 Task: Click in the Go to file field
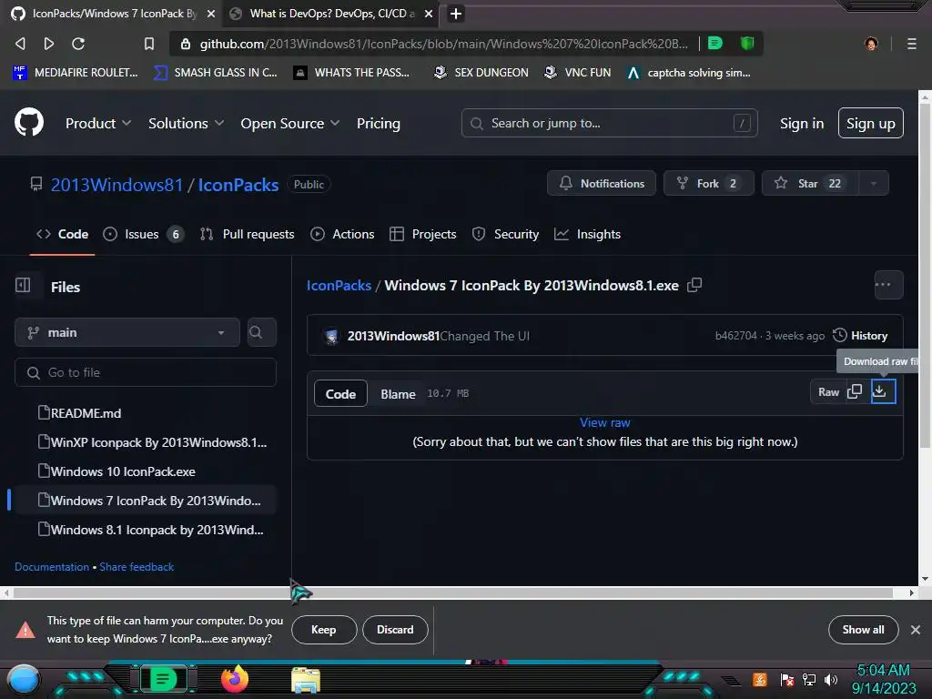click(146, 372)
